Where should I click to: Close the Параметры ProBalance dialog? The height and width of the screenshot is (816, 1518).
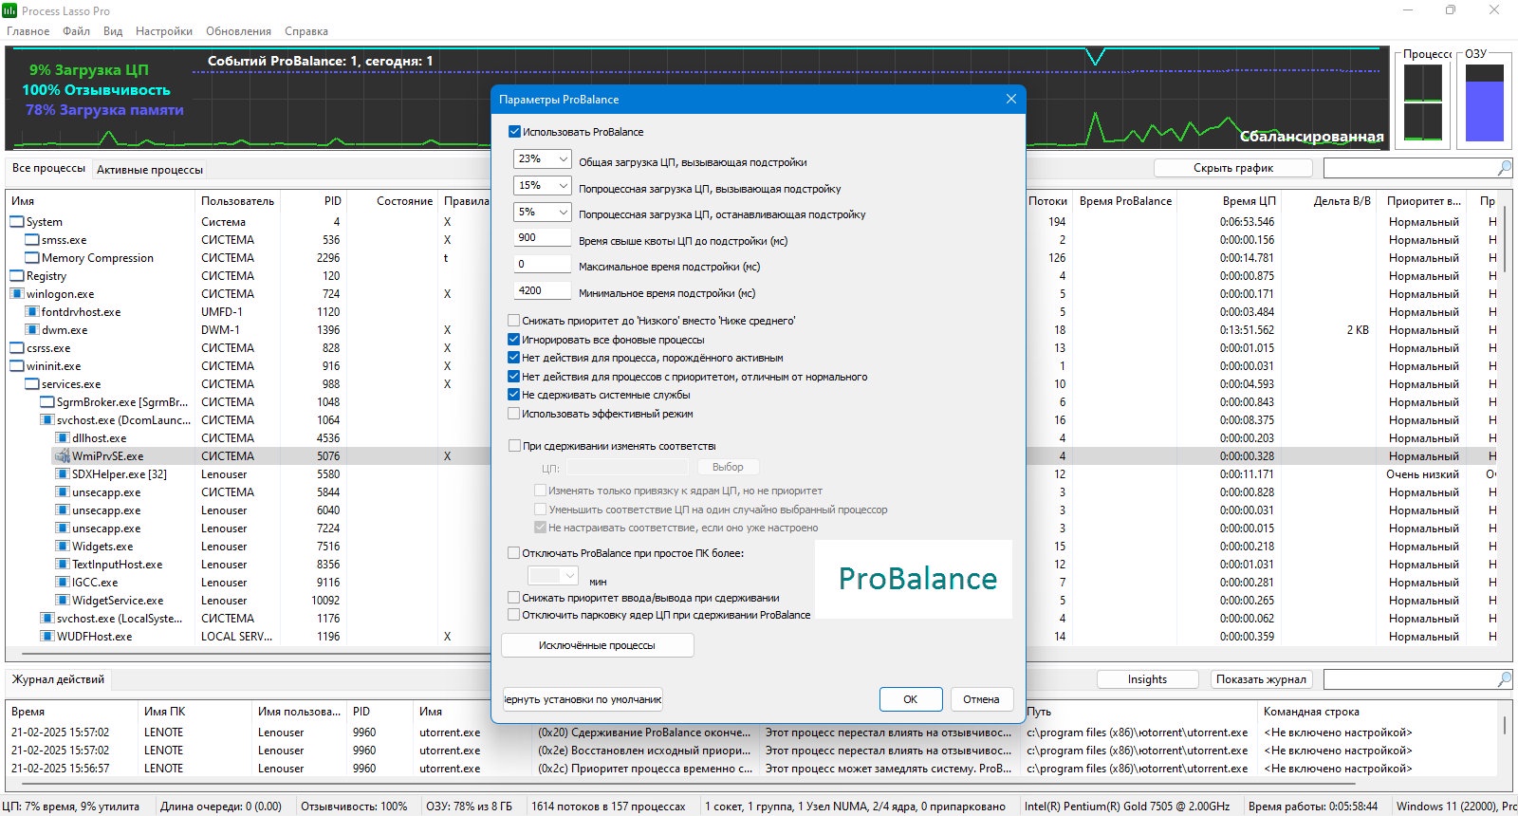pos(1011,99)
